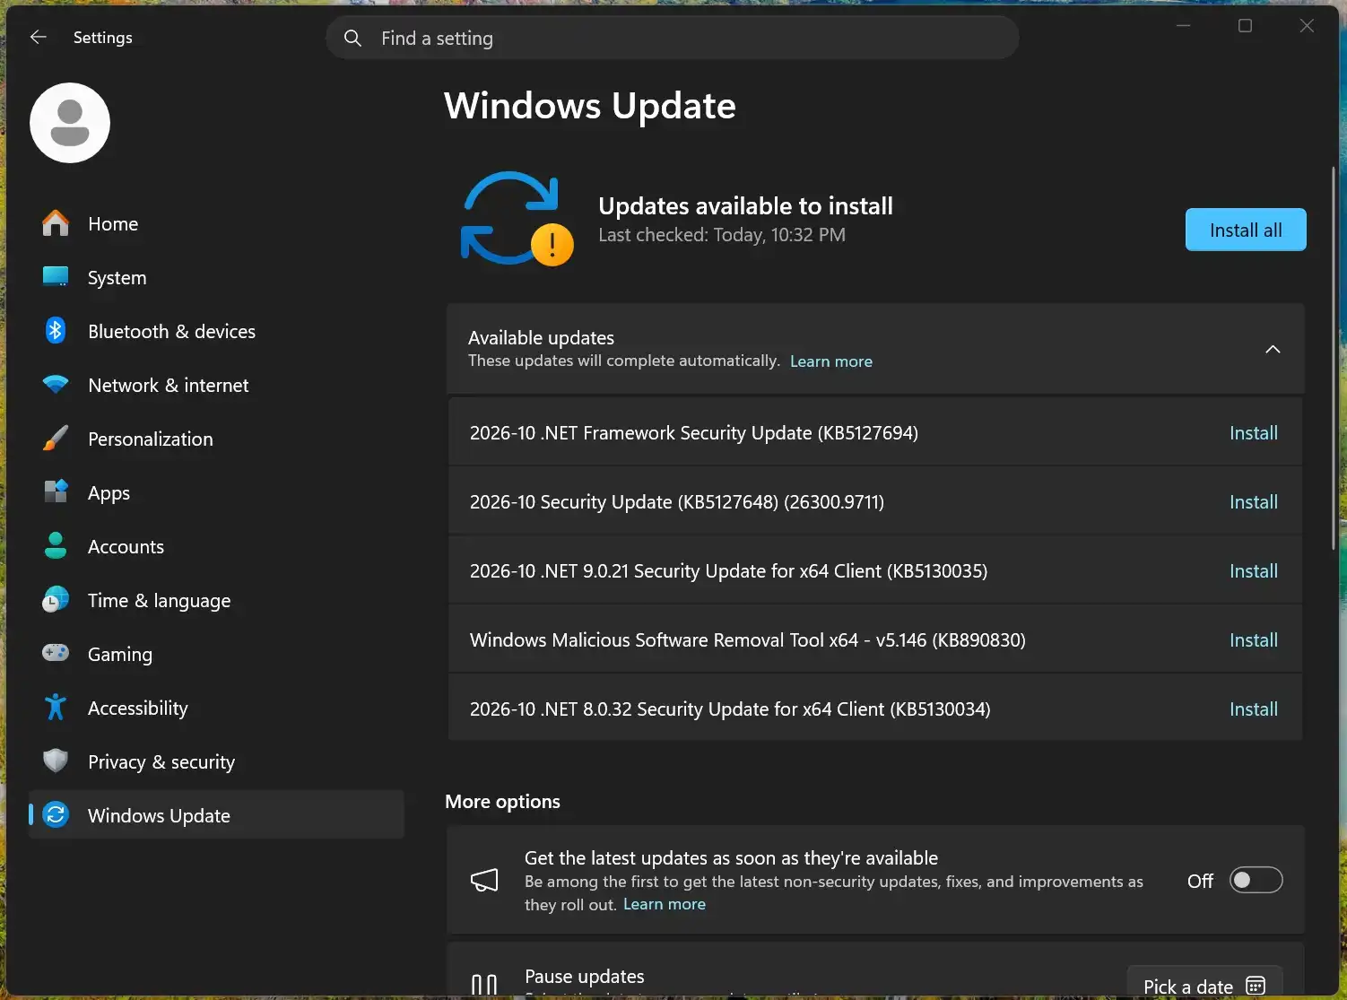Click the back arrow icon
Viewport: 1347px width, 1000px height.
point(39,37)
